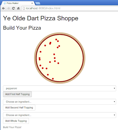Click Add Whole Topping button
This screenshot has width=118, height=130.
point(16,121)
